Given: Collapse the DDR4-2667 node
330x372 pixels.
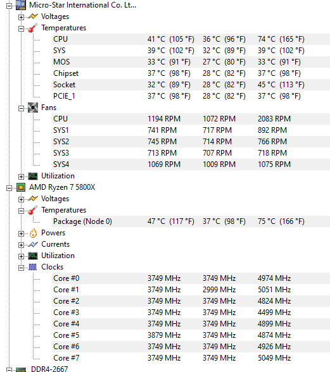Looking at the screenshot, I should [9, 369].
